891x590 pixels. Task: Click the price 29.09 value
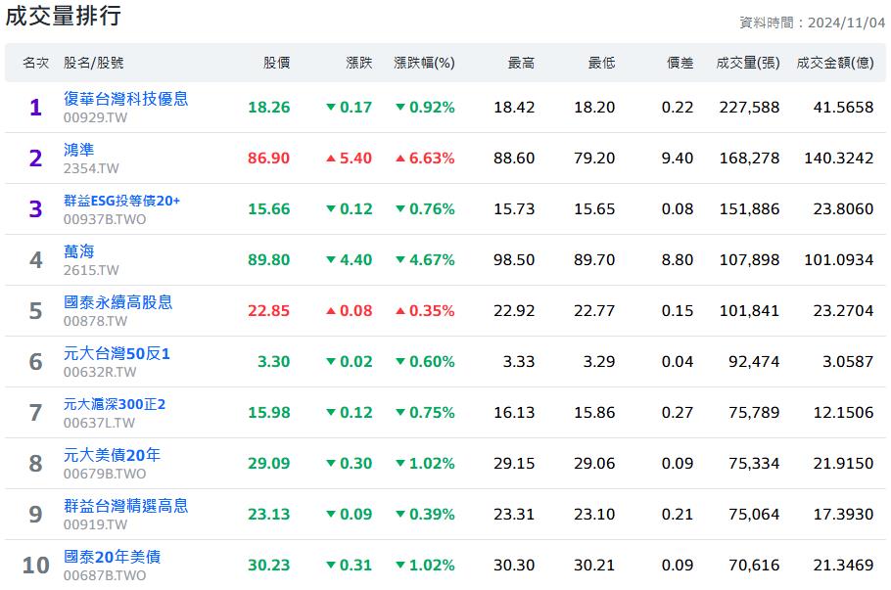(269, 463)
